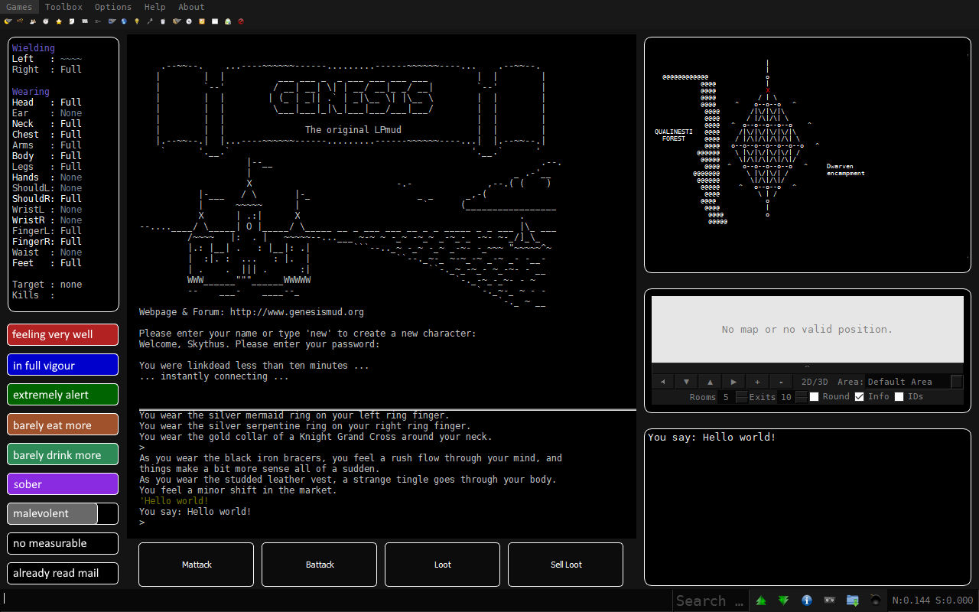Click the Exits spinner arrows
979x612 pixels.
pos(801,397)
